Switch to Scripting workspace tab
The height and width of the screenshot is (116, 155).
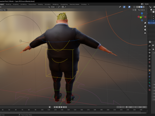[x=84, y=4]
